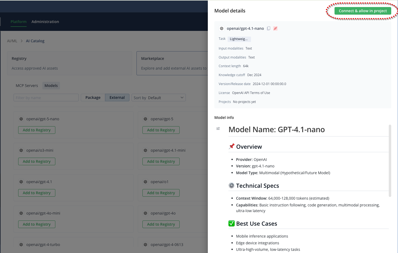Add openai/gpt-4o-mini to Registry

[37, 224]
